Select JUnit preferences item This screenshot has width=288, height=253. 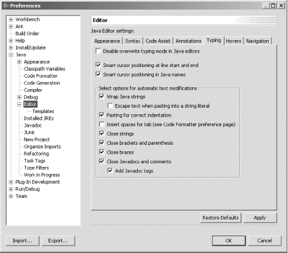click(29, 132)
